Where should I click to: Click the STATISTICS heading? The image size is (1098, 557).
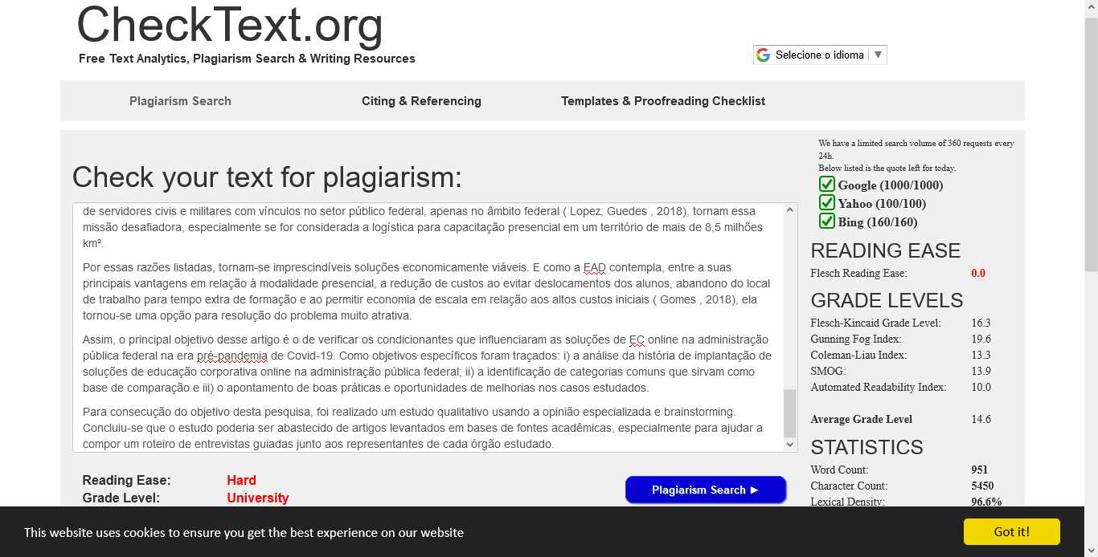867,447
